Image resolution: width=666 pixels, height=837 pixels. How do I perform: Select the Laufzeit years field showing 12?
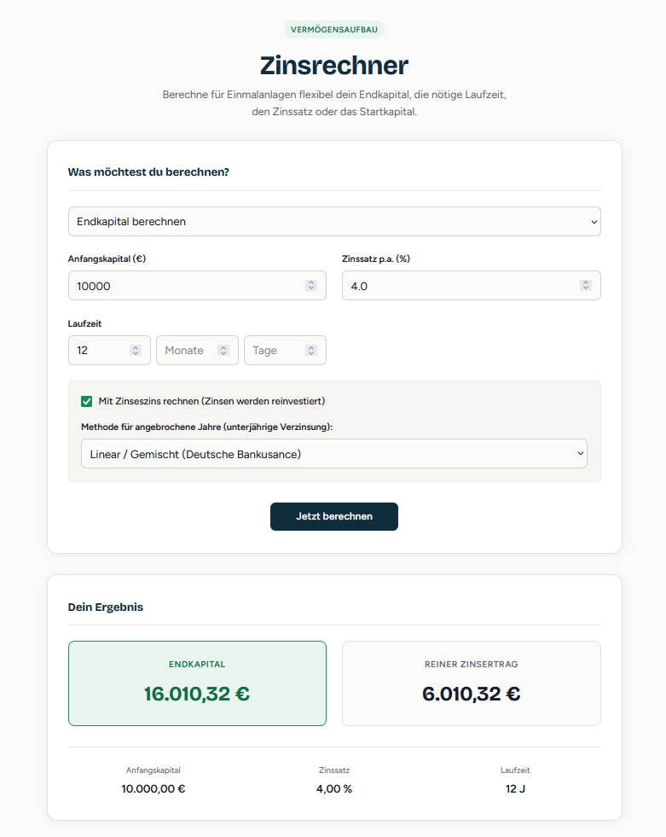(x=98, y=351)
